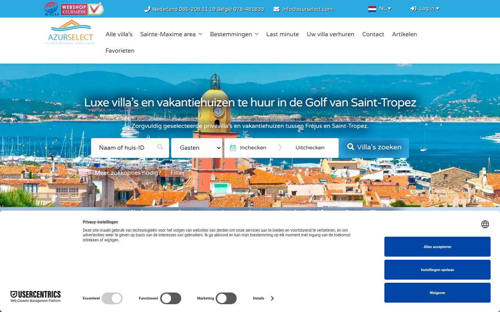Click the info@azurselect.com email link
This screenshot has width=500, height=312.
tap(307, 9)
